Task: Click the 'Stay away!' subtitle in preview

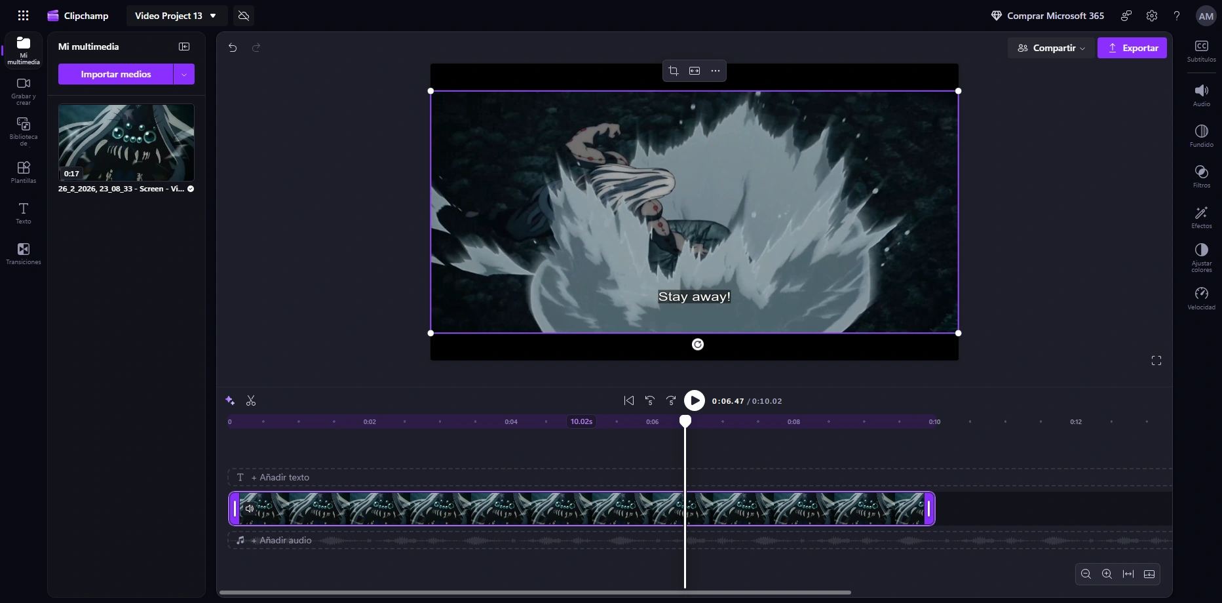Action: pyautogui.click(x=695, y=297)
